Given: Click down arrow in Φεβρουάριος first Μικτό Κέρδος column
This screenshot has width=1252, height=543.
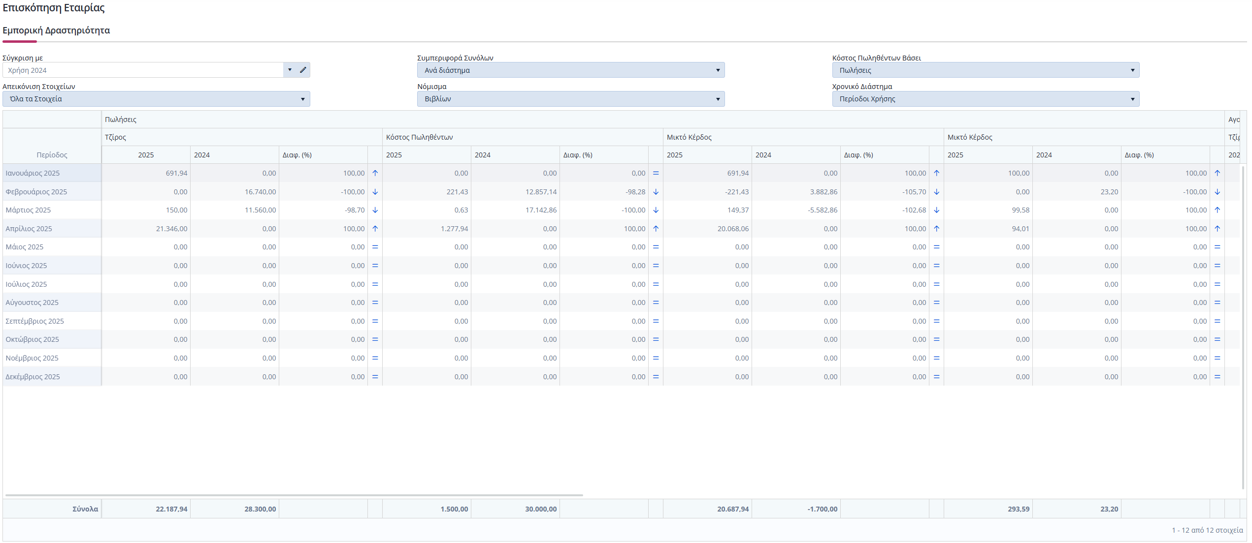Looking at the screenshot, I should coord(936,192).
